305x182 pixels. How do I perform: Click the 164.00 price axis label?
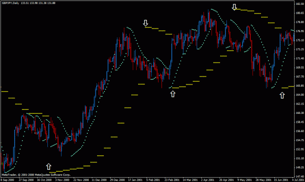point(300,95)
